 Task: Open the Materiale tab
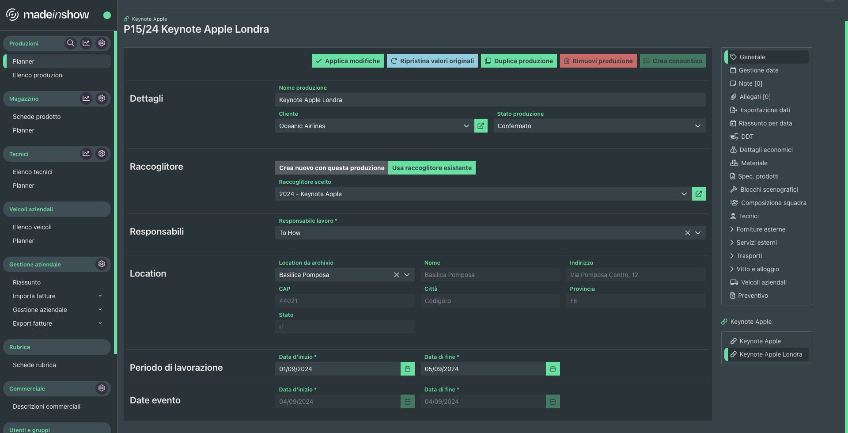[767, 163]
